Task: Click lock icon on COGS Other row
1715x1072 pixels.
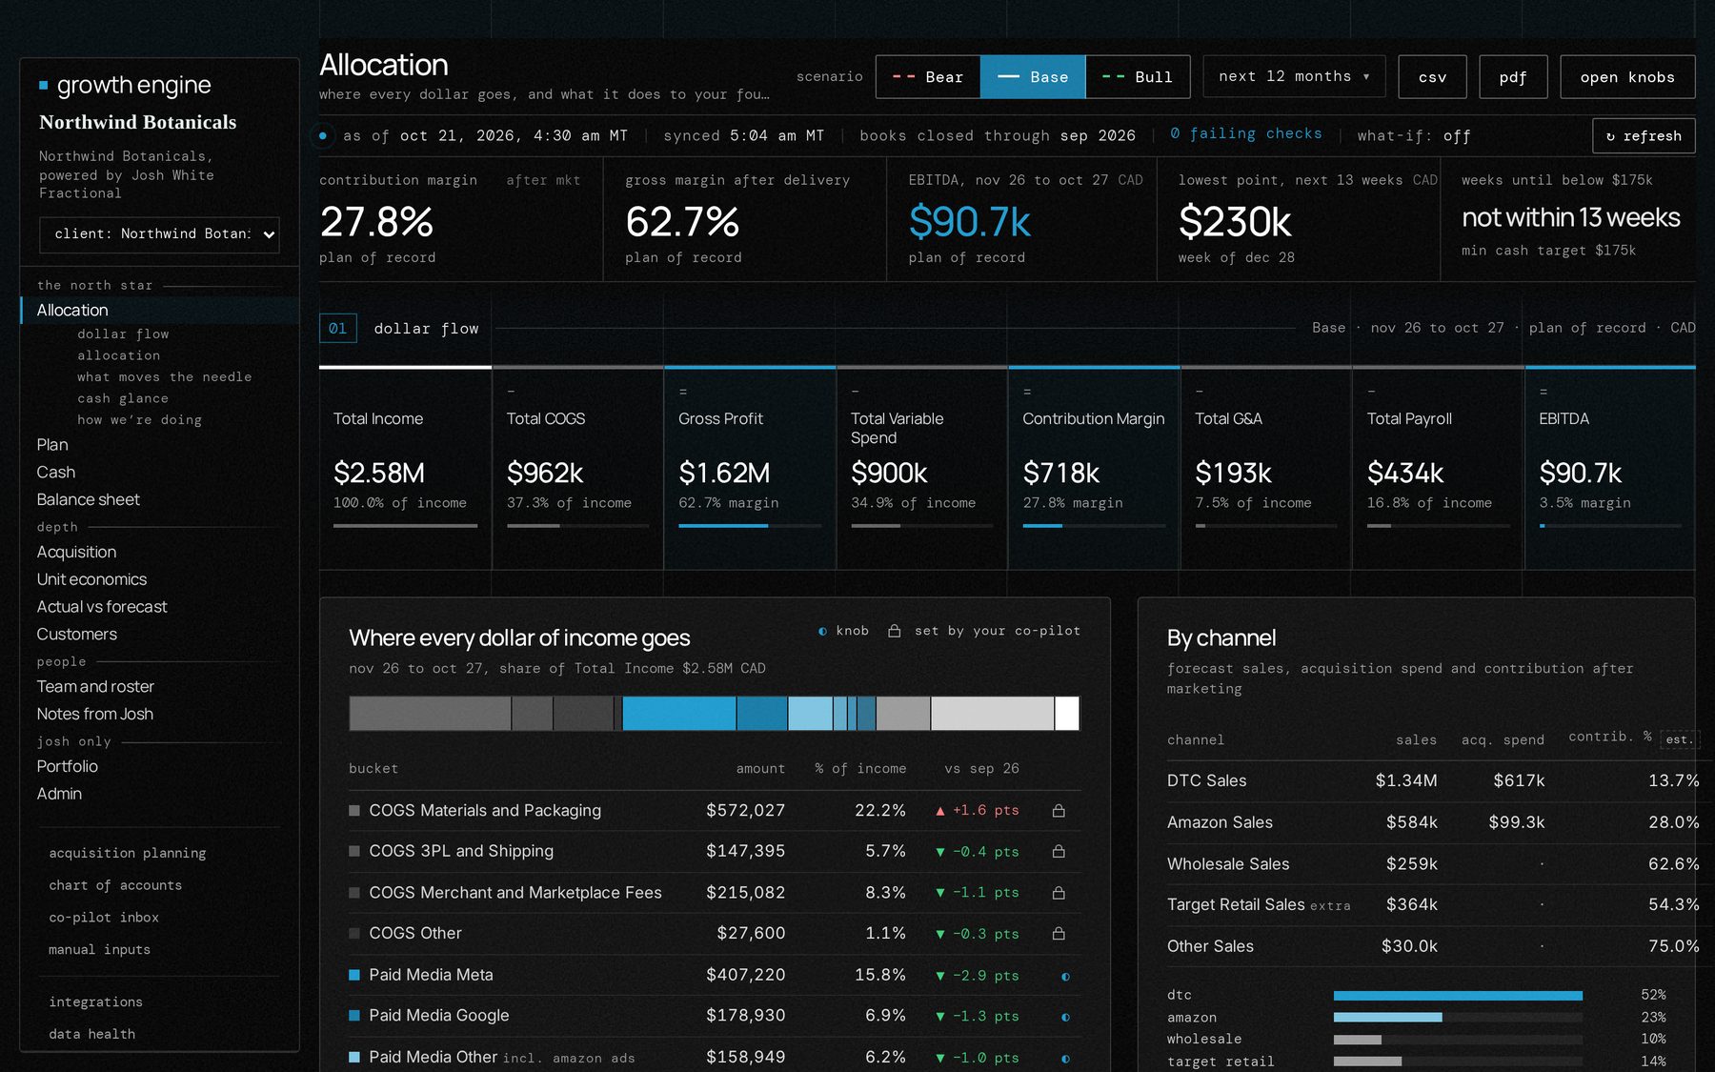Action: coord(1058,934)
